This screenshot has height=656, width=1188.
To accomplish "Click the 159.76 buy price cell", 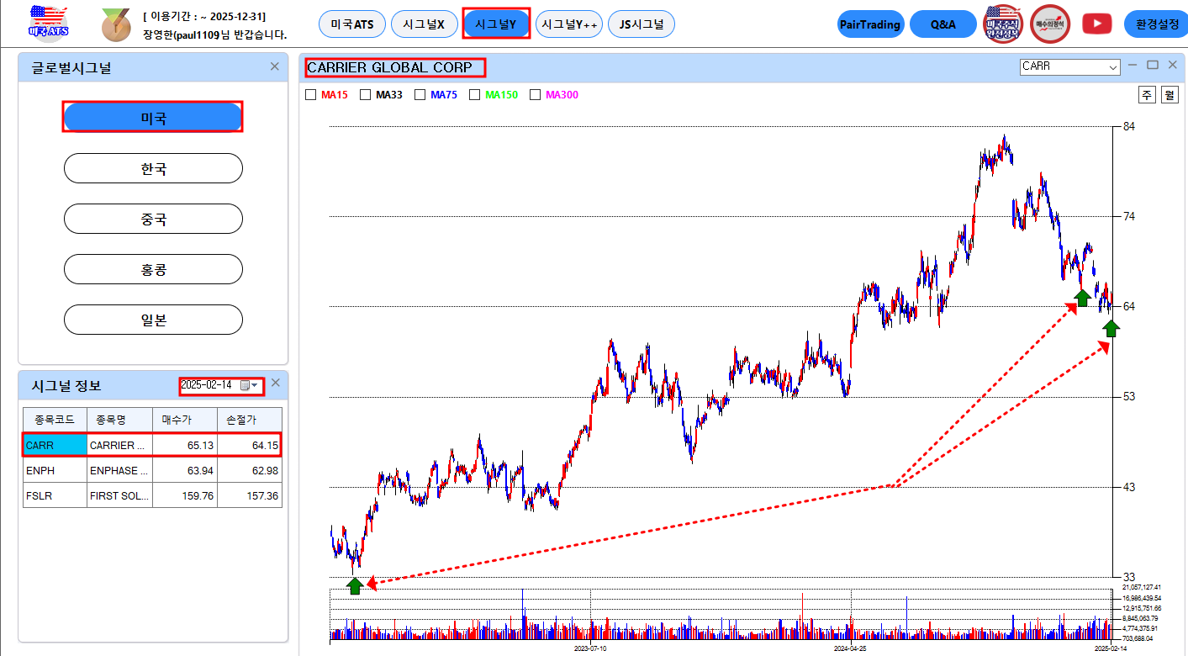I will click(x=185, y=495).
